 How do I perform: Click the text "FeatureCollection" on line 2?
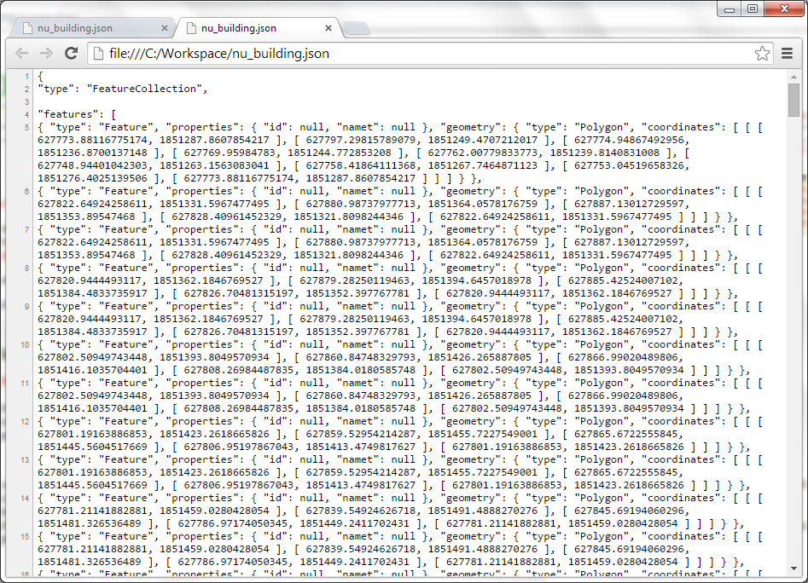[144, 89]
